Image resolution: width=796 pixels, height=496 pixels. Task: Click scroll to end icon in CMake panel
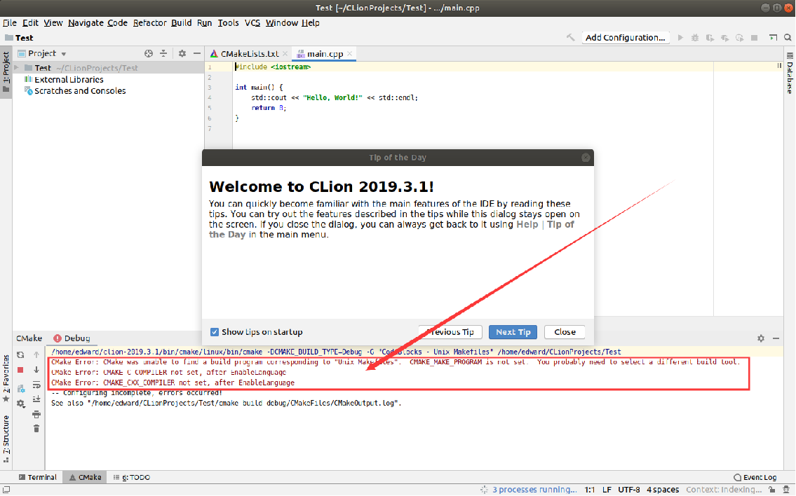pos(36,399)
